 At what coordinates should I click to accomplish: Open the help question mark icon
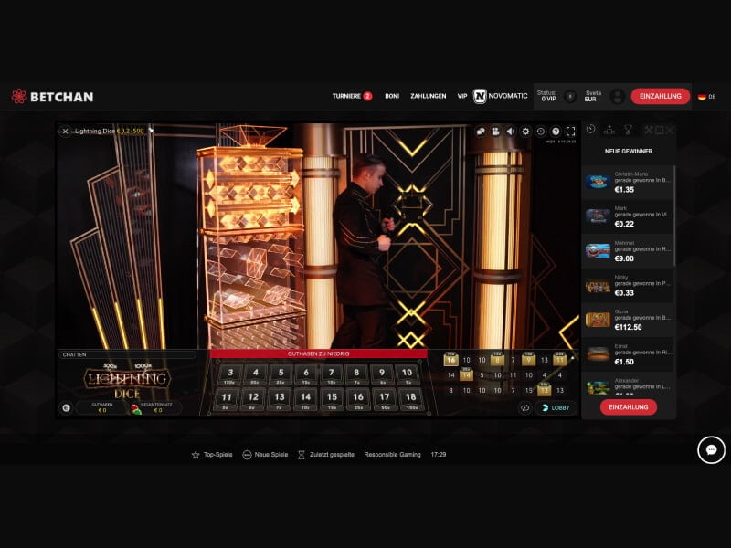tap(557, 132)
